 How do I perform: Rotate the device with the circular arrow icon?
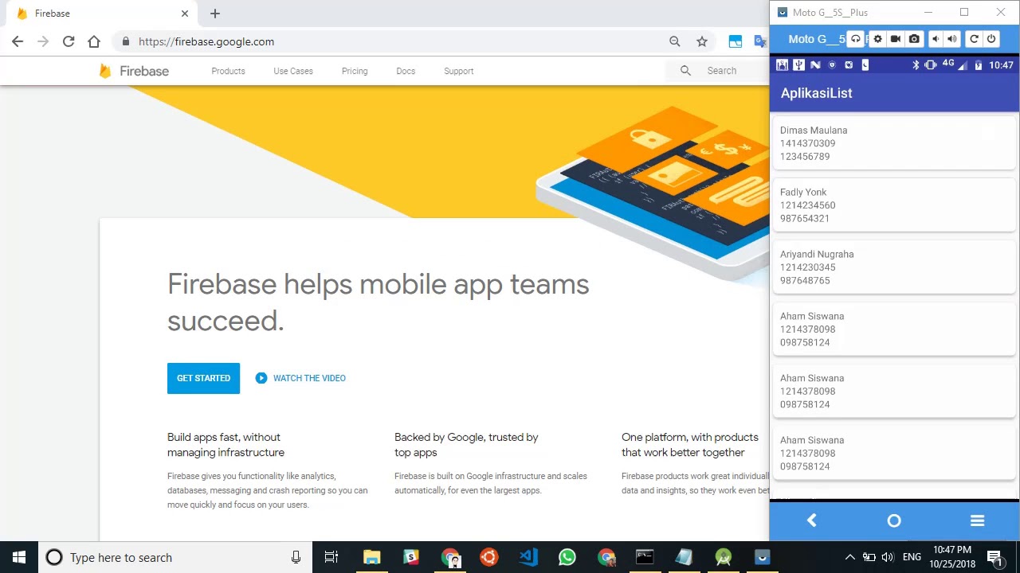tap(974, 39)
